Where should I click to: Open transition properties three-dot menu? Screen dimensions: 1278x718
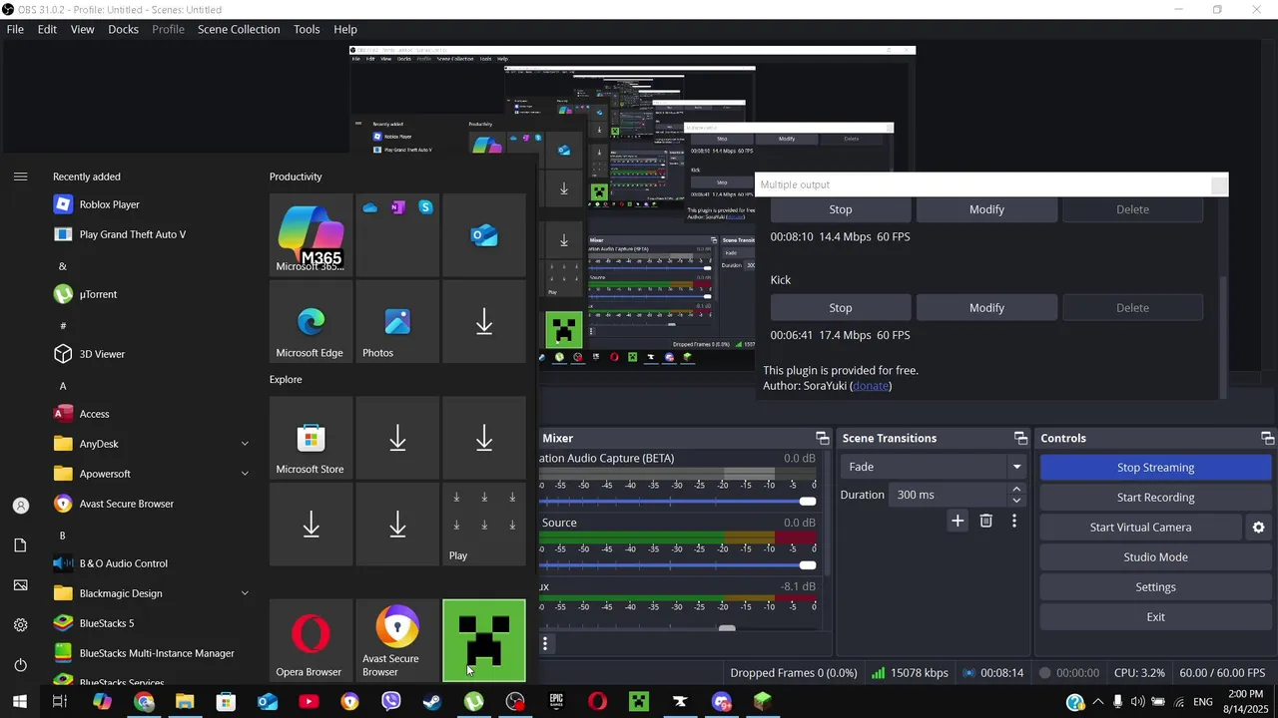(x=1014, y=521)
